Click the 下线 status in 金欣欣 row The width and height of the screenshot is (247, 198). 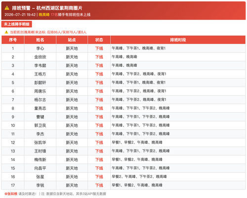[99, 57]
